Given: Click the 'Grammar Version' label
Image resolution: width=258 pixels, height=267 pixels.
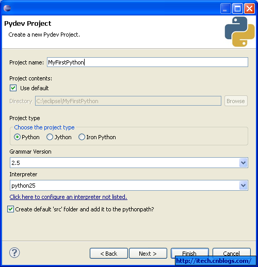Looking at the screenshot, I should tap(30, 152).
